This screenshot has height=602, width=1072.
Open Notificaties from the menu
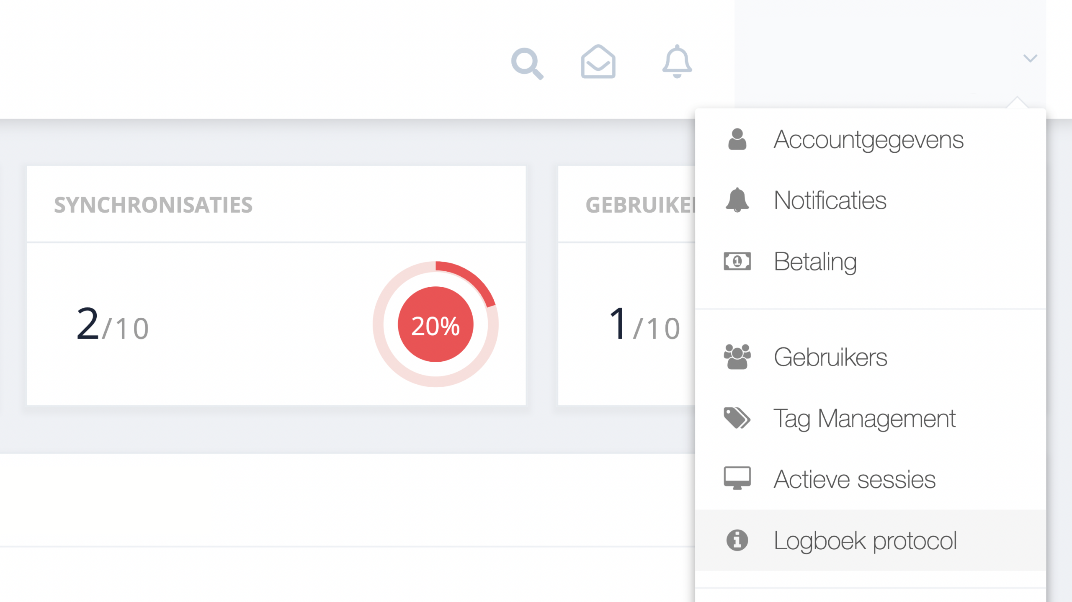871,200
